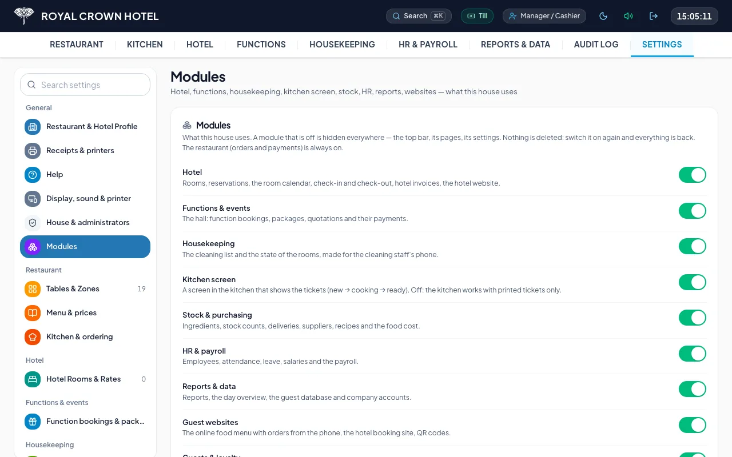This screenshot has width=732, height=457.
Task: Go to the Functions tab
Action: point(261,45)
